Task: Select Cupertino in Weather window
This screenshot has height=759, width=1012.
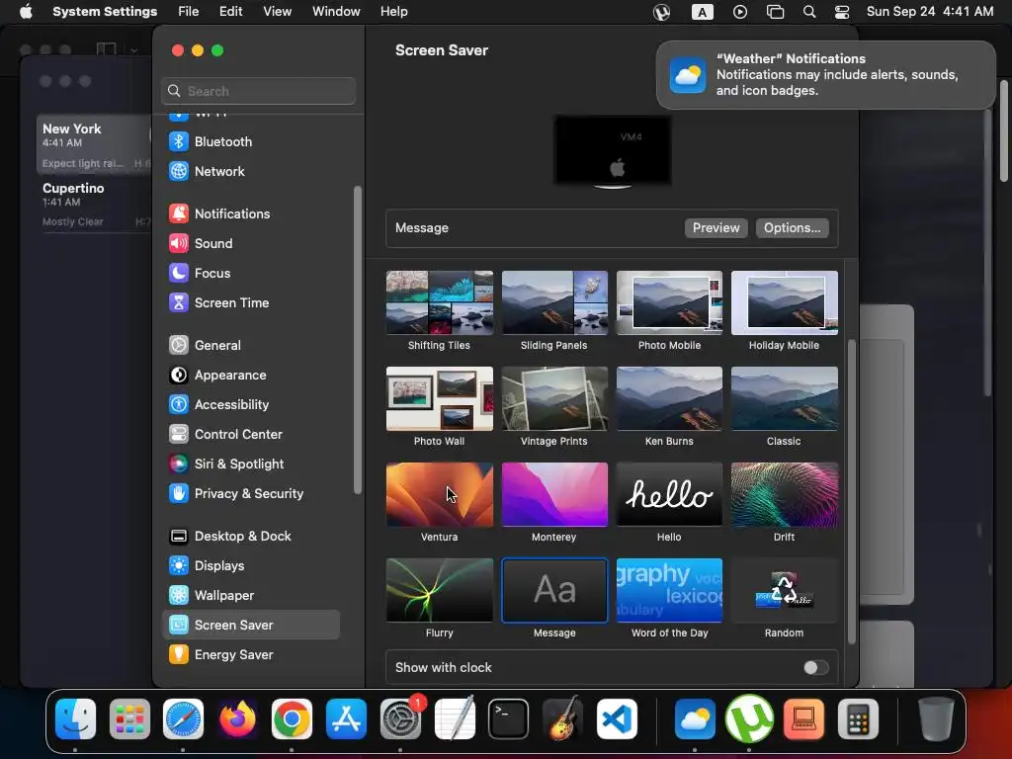Action: point(94,204)
